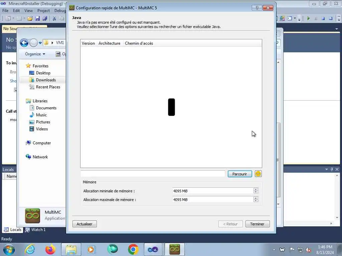Select Documents library in navigation pane
The width and height of the screenshot is (342, 256).
tap(46, 108)
